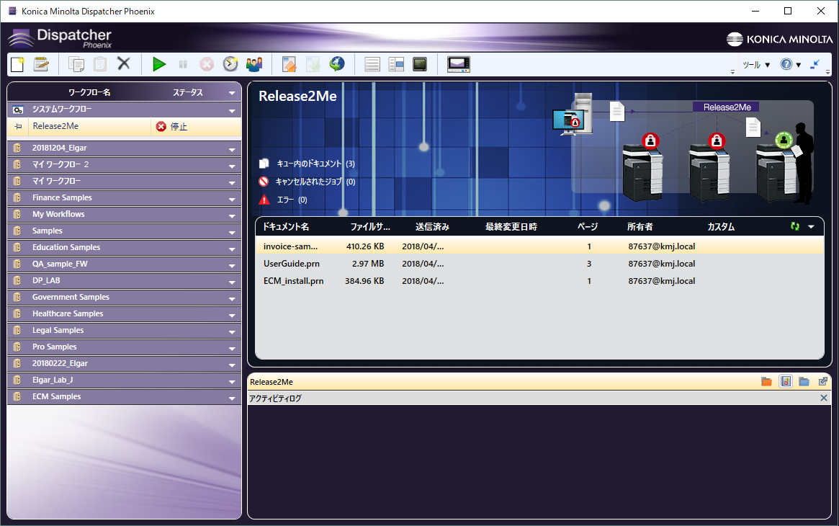Expand the ECM Samples group
The width and height of the screenshot is (839, 526).
232,398
